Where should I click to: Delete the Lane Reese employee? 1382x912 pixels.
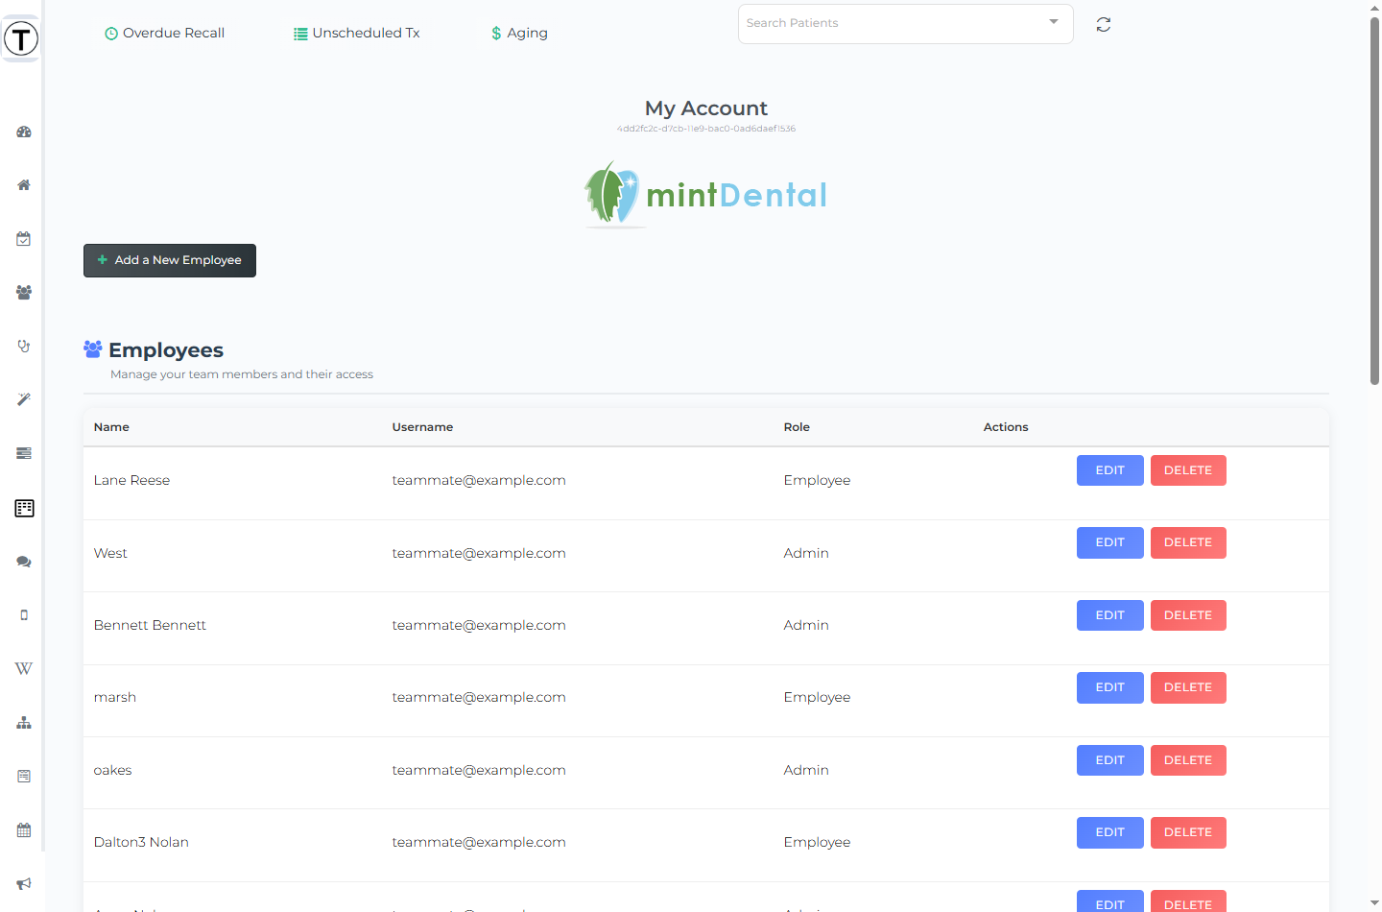tap(1188, 470)
